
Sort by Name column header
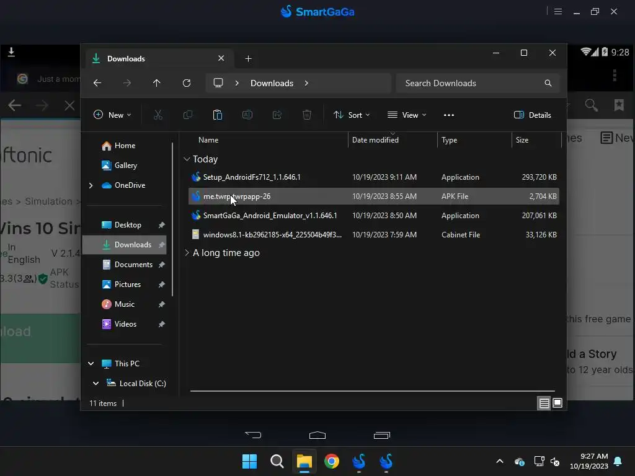pyautogui.click(x=208, y=140)
